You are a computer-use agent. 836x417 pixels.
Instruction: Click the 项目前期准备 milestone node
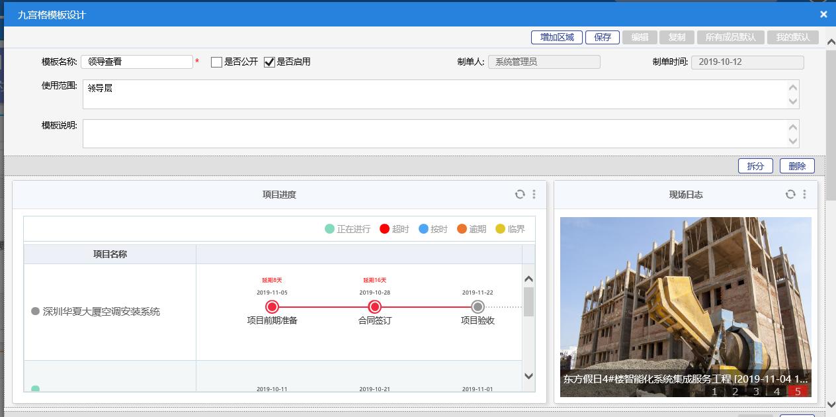[272, 306]
